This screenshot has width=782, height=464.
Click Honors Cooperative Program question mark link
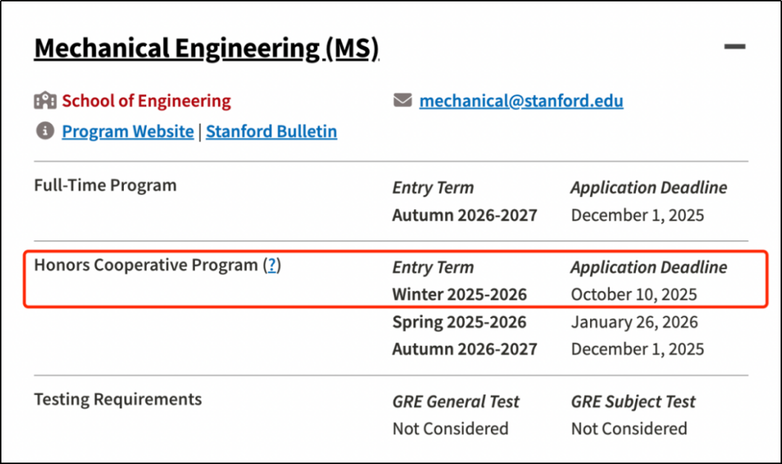(272, 266)
